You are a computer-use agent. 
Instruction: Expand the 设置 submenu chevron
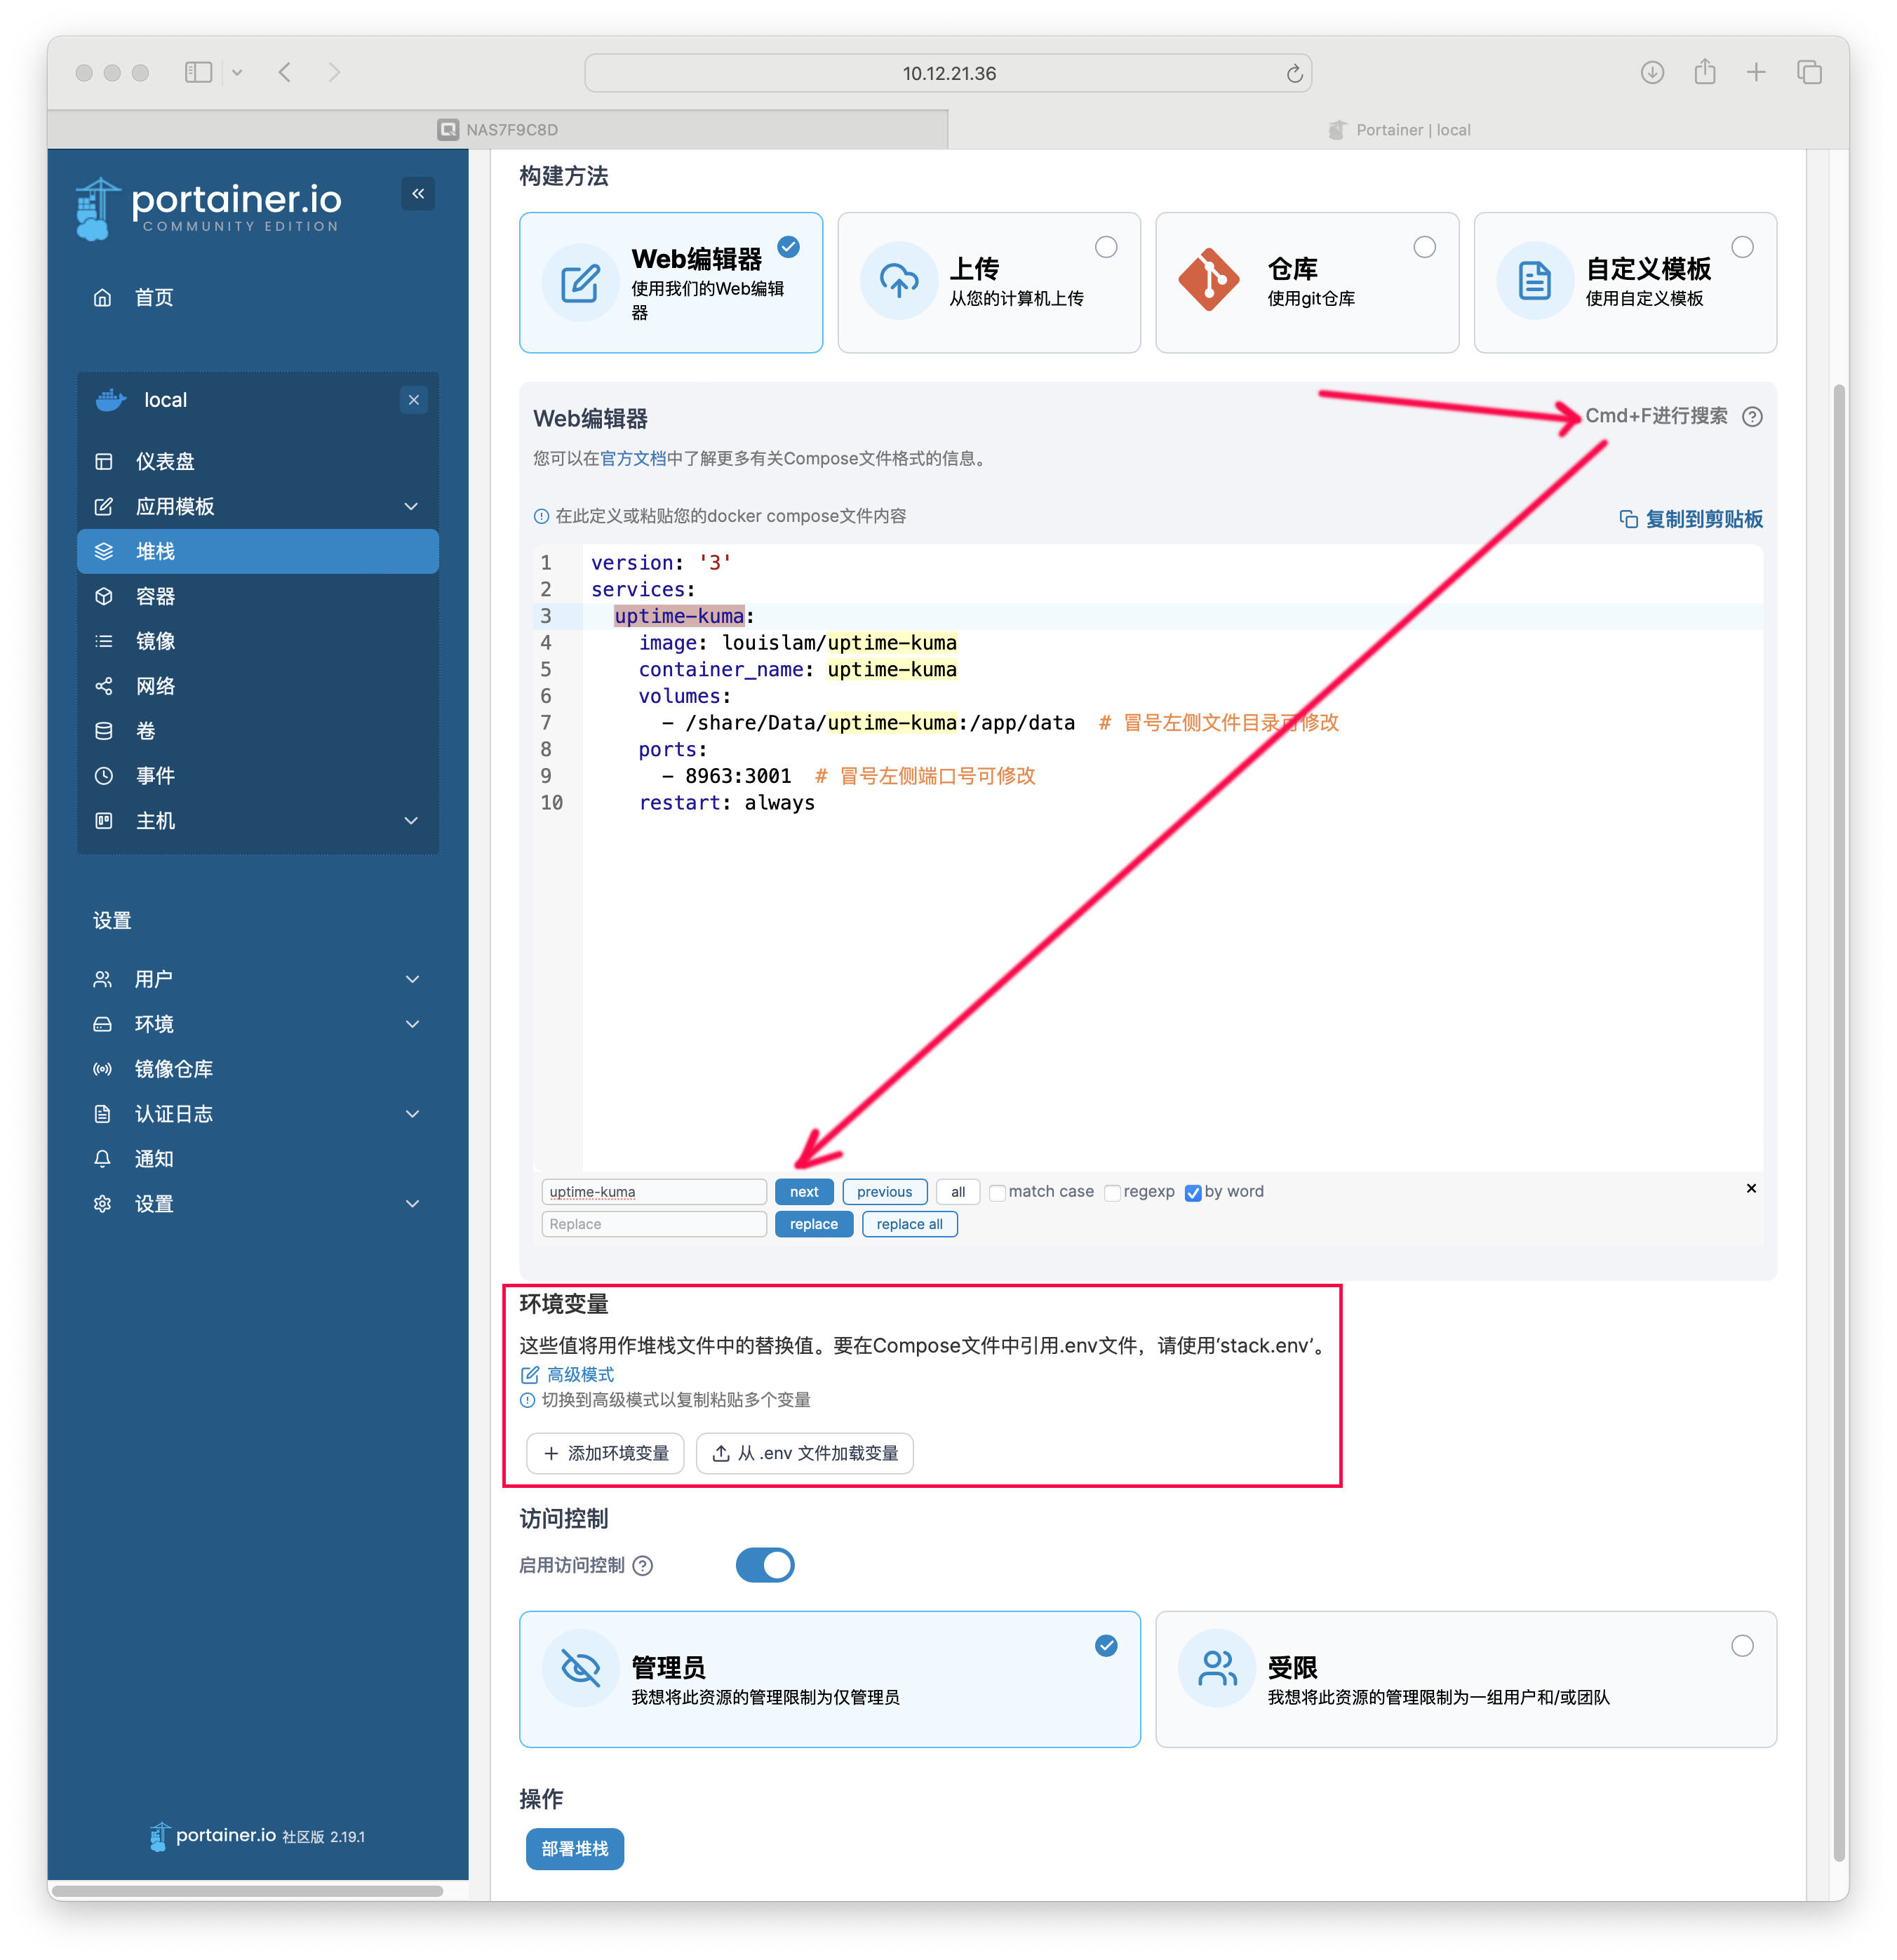412,1204
